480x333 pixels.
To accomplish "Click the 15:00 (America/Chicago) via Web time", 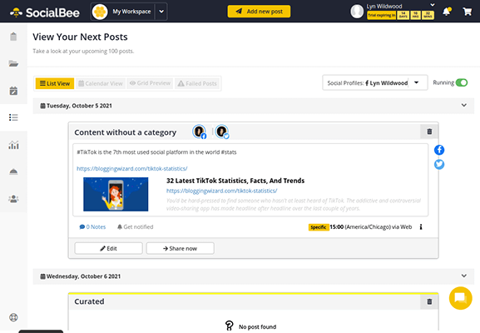I will point(371,227).
